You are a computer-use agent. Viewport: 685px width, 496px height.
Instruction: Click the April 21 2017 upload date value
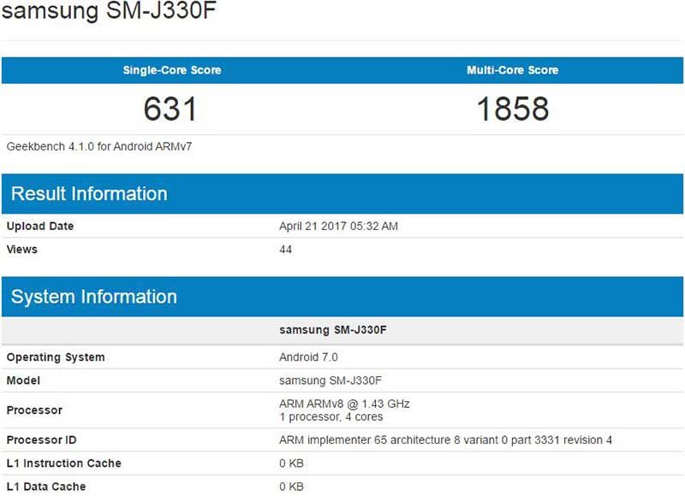(x=338, y=227)
